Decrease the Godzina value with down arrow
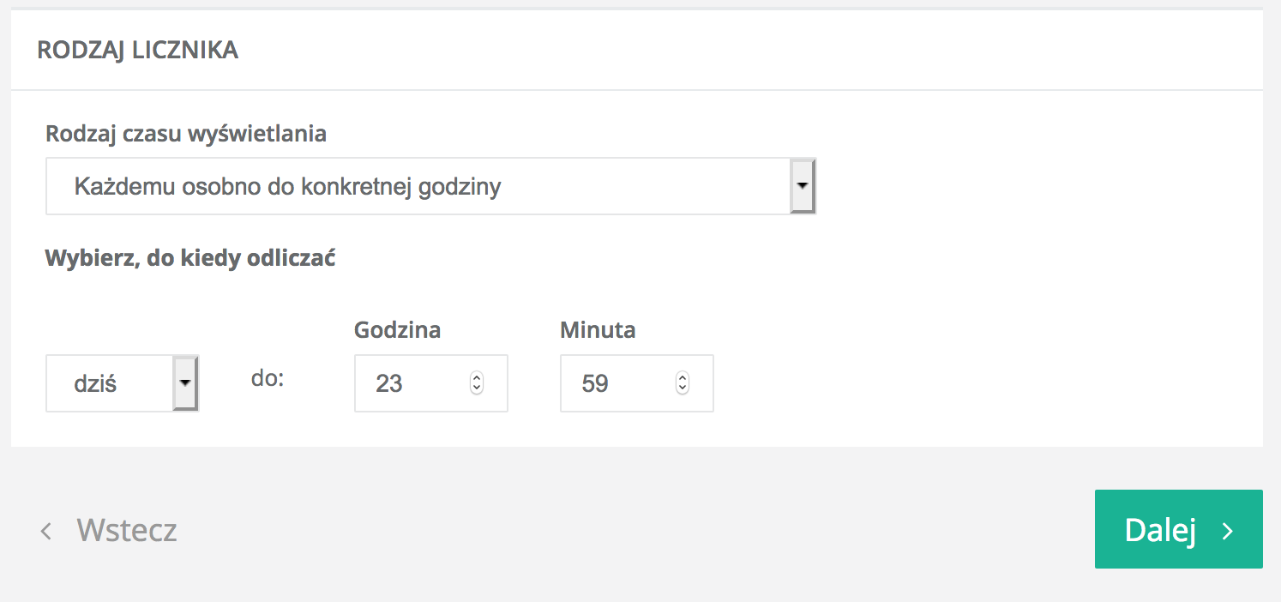 [x=477, y=389]
